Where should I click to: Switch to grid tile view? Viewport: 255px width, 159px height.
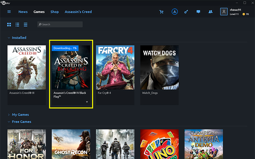pos(9,24)
